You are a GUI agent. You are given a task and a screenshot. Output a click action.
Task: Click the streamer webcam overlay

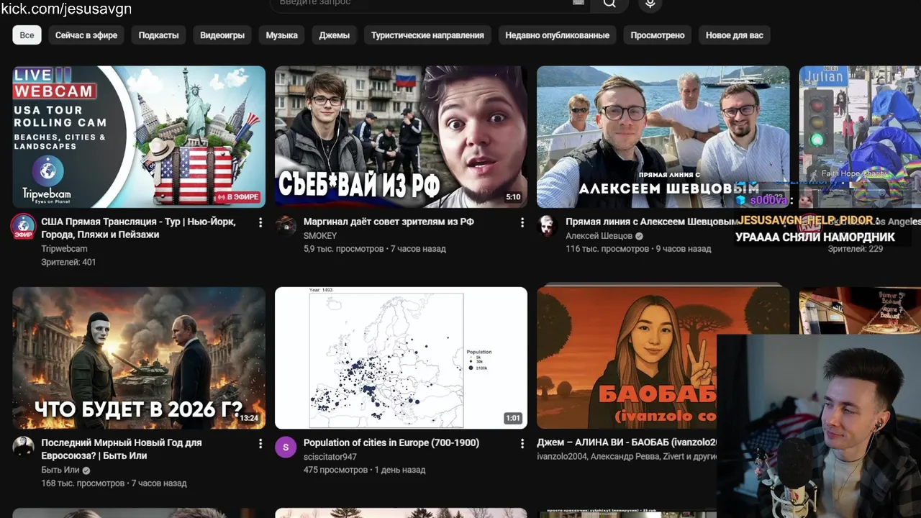pos(819,426)
